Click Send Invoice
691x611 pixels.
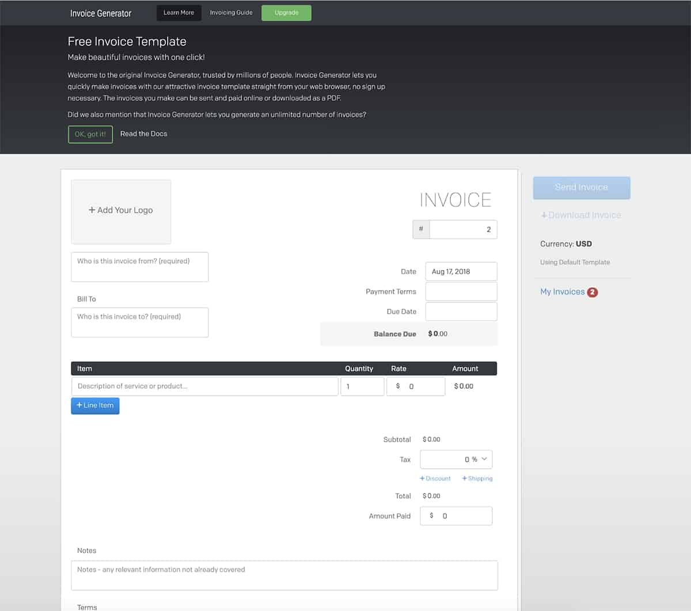click(x=581, y=188)
